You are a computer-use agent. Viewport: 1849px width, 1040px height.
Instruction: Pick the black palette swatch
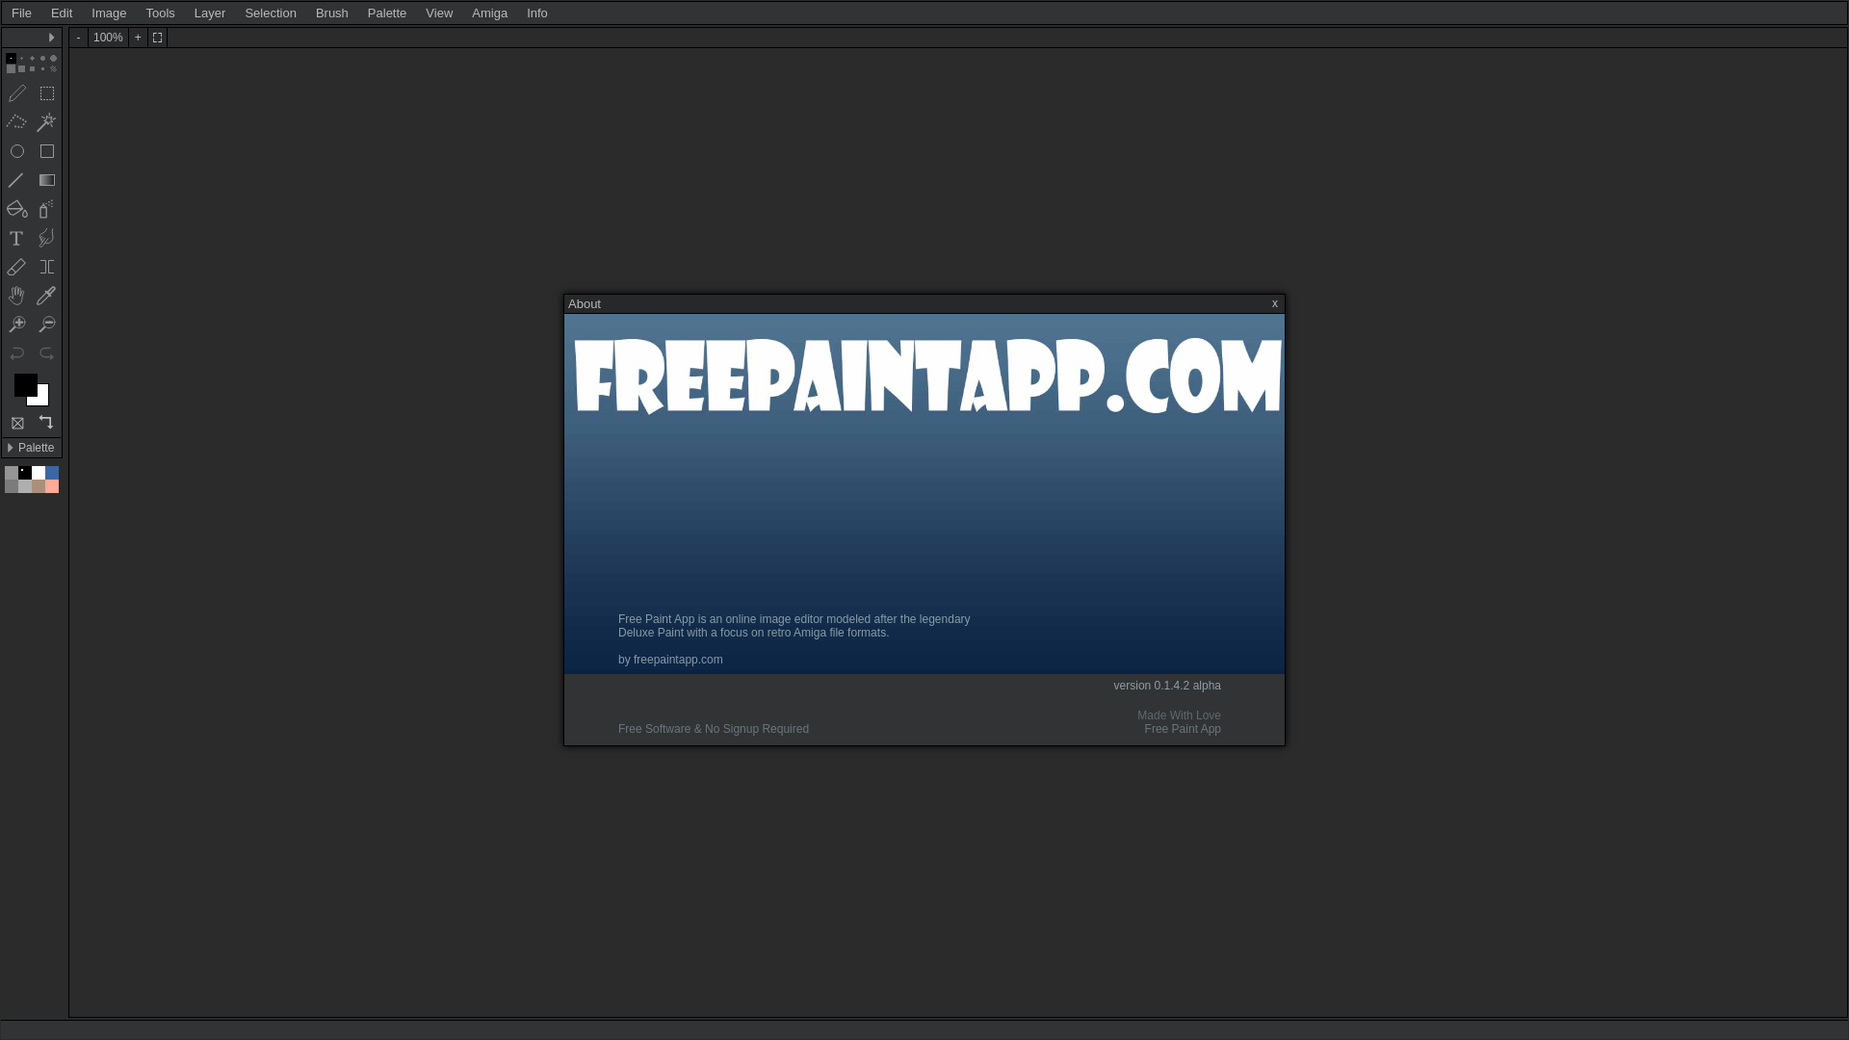pyautogui.click(x=25, y=473)
